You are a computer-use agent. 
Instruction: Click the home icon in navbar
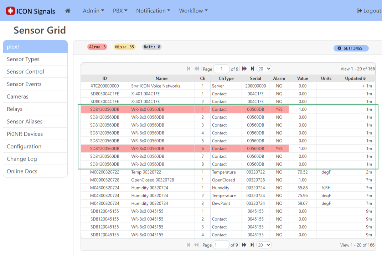[68, 11]
